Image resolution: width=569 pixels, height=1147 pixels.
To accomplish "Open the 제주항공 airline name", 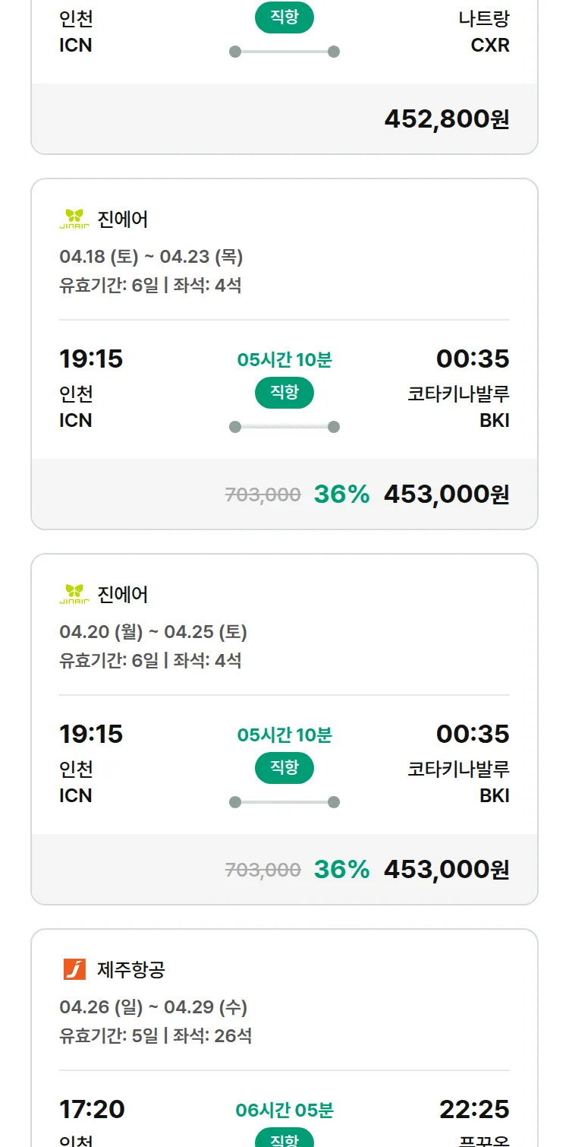I will coord(131,970).
